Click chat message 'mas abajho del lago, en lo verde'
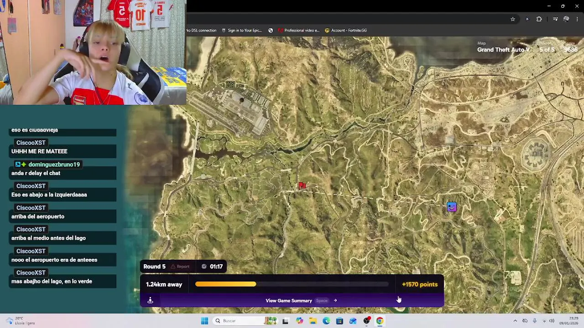Viewport: 584px width, 328px height. [52, 281]
